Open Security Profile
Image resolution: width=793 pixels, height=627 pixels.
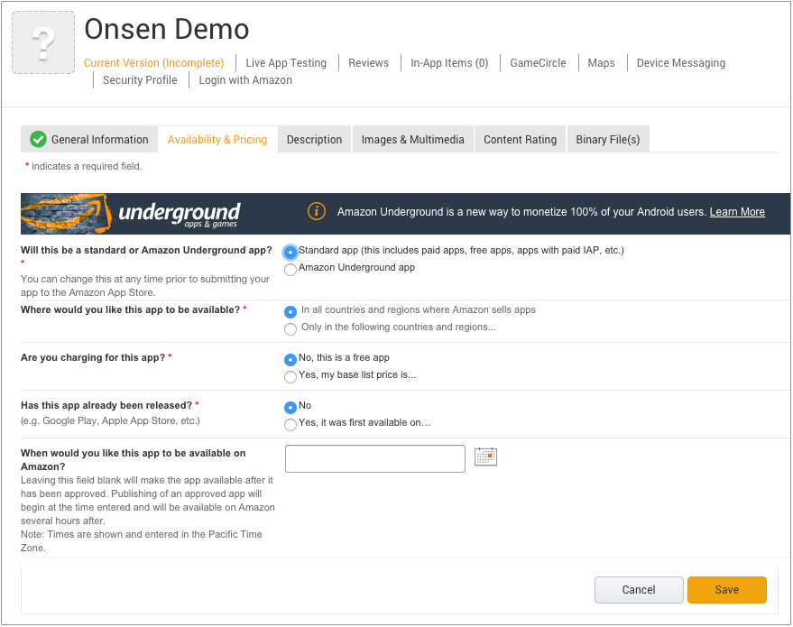tap(140, 80)
